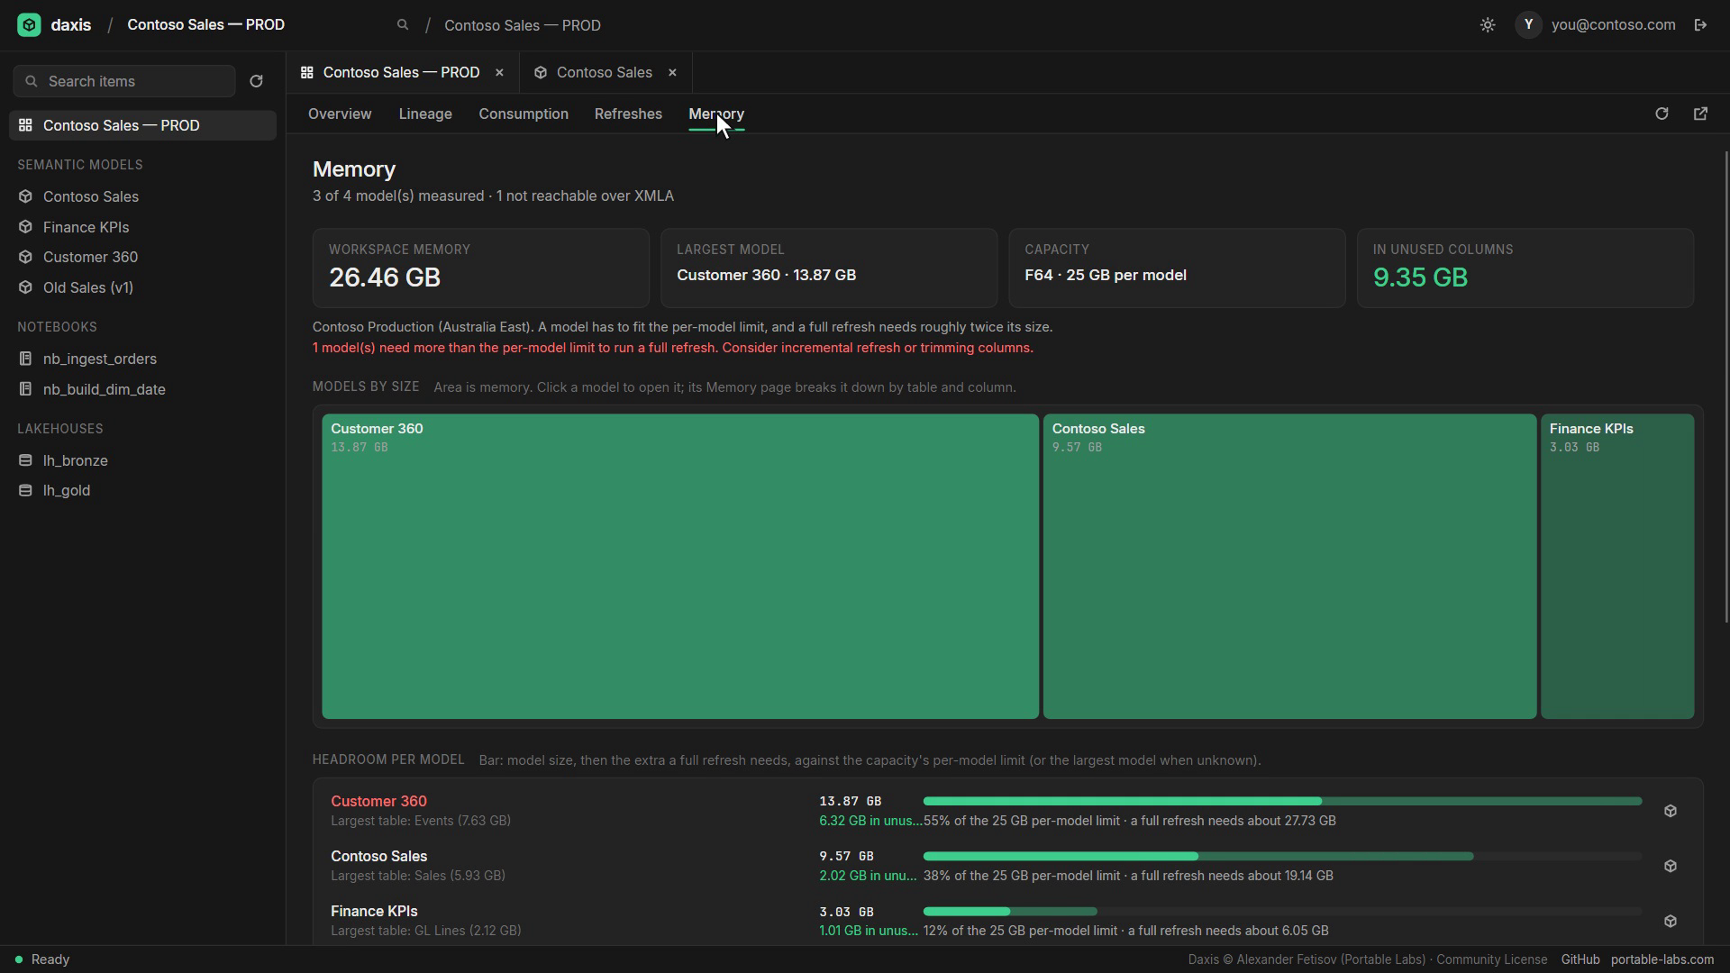
Task: Go to the Refreshes tab
Action: tap(628, 114)
